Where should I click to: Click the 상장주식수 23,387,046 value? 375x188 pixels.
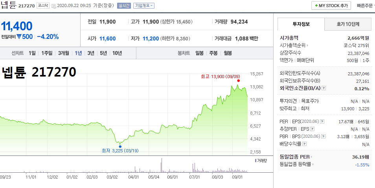click(358, 53)
